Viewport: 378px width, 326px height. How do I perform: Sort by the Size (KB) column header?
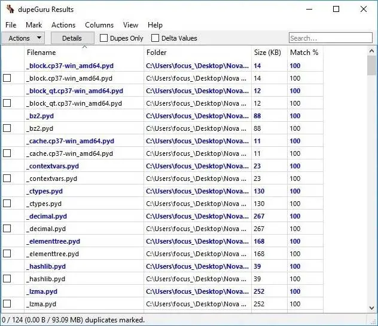point(270,53)
